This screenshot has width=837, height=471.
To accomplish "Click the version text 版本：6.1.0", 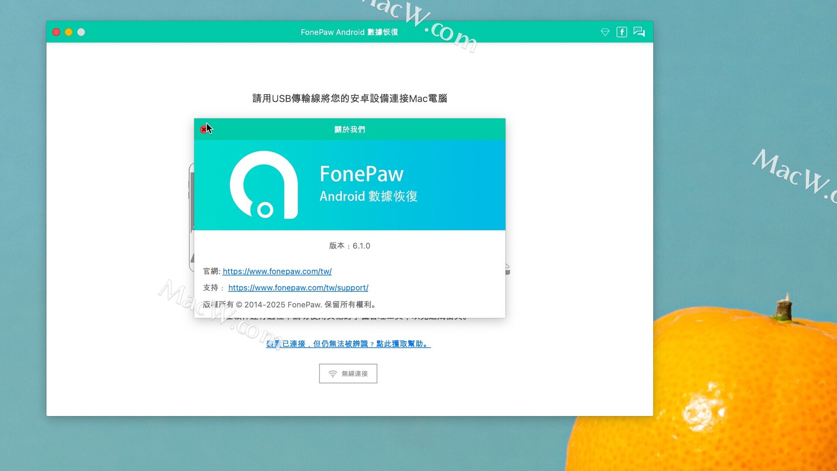I will pos(350,246).
